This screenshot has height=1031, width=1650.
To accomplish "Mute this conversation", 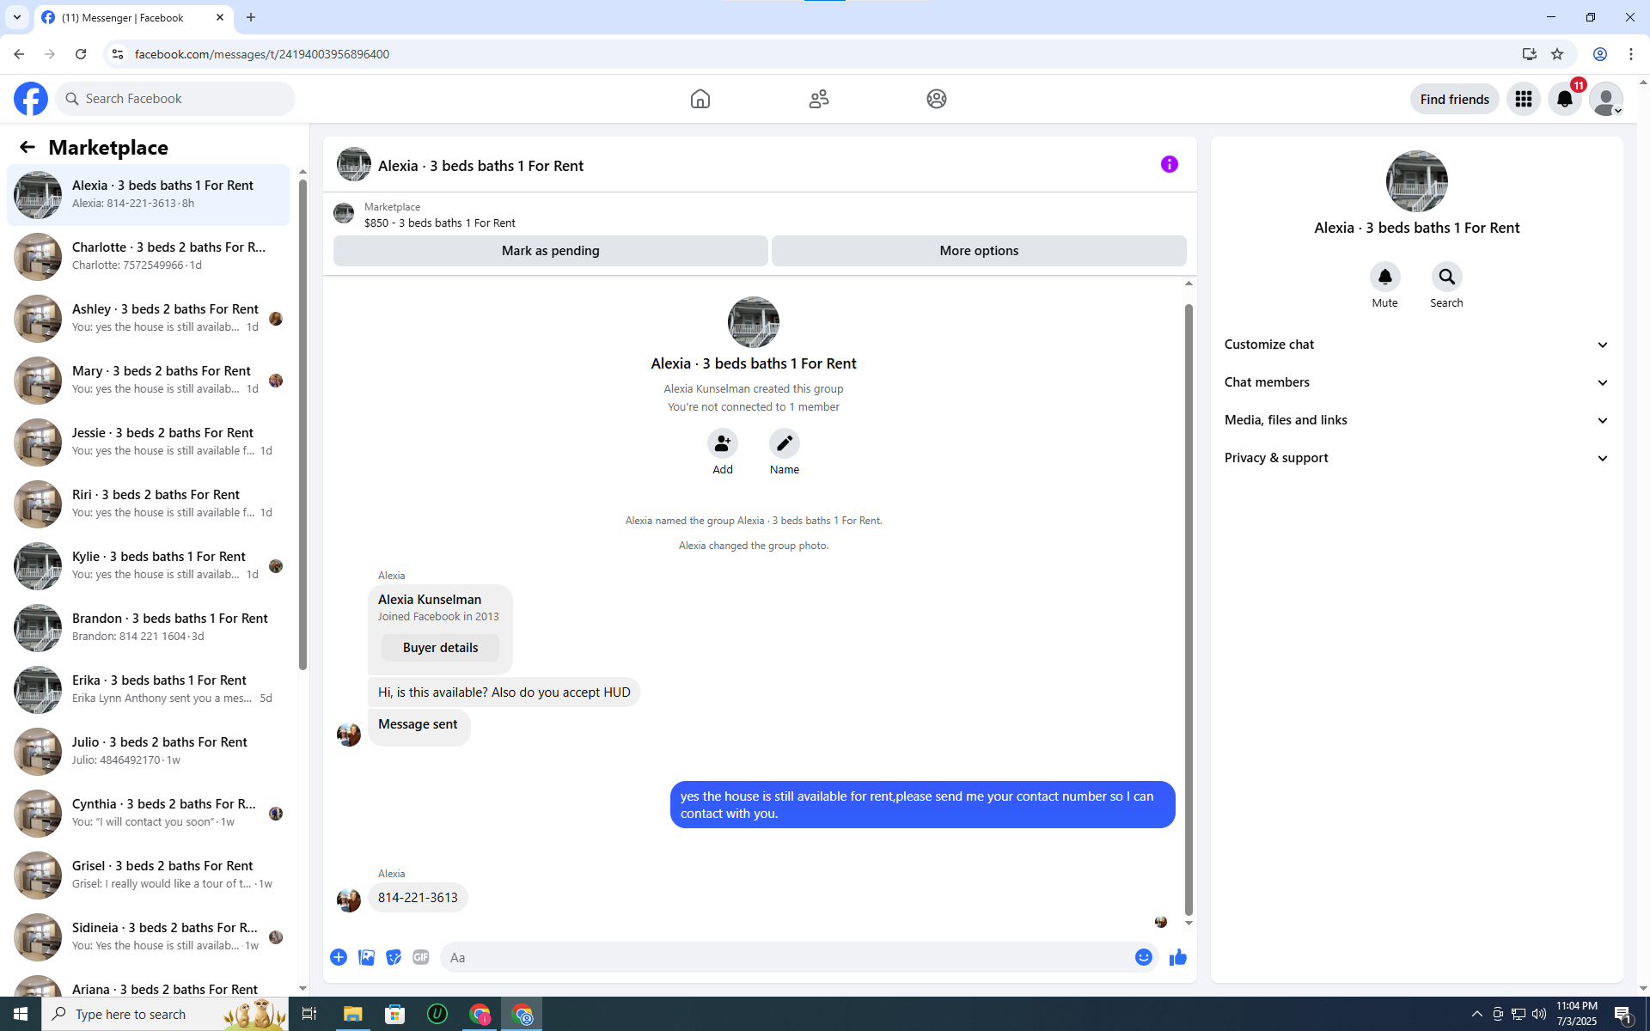I will click(x=1384, y=277).
